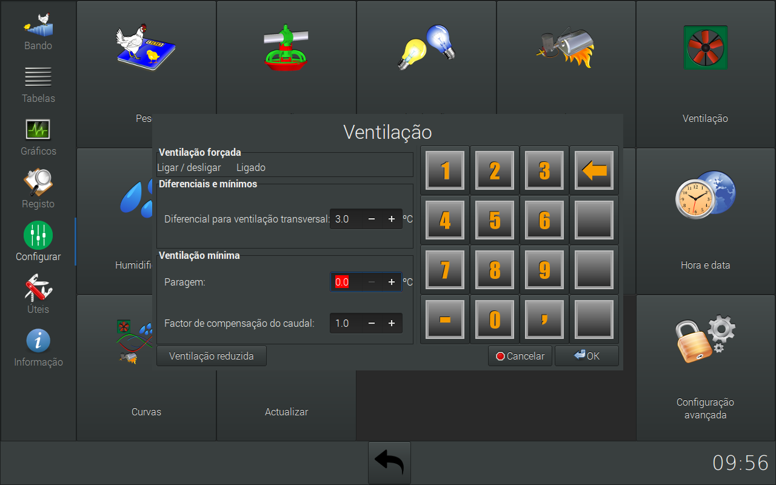This screenshot has height=485, width=776.
Task: Open the Ventilação fan tile
Action: tap(705, 74)
